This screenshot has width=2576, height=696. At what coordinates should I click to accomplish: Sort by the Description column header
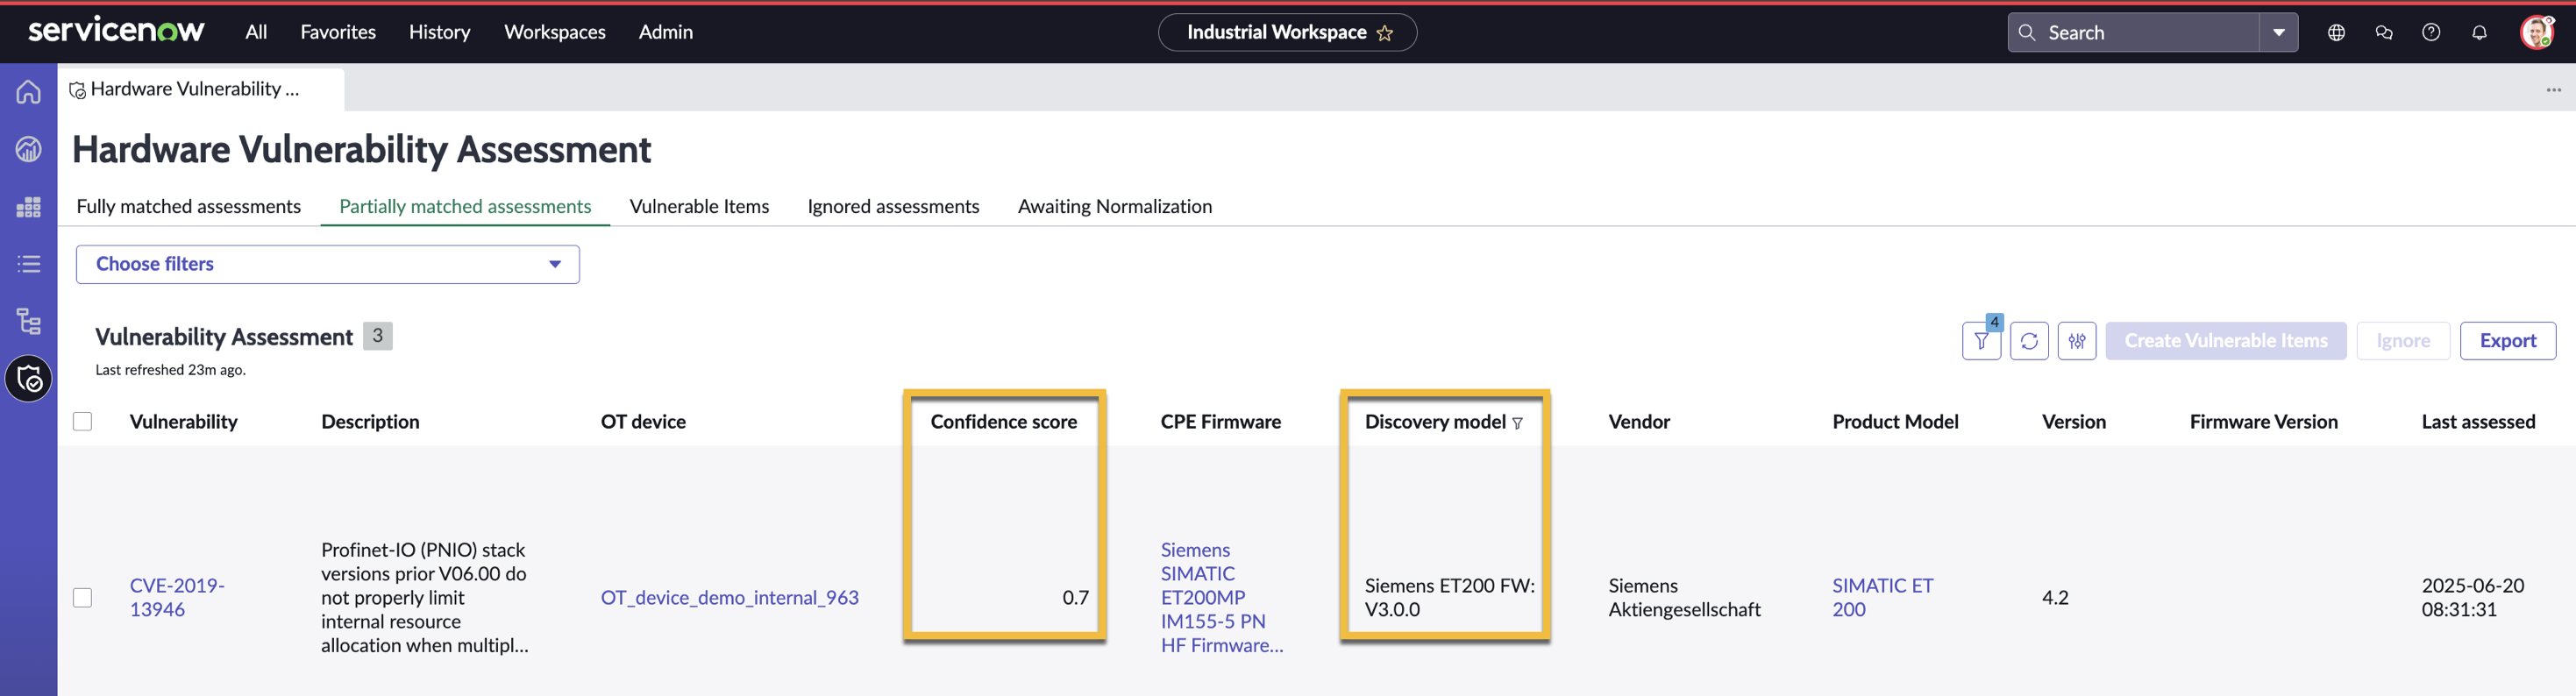[x=370, y=421]
